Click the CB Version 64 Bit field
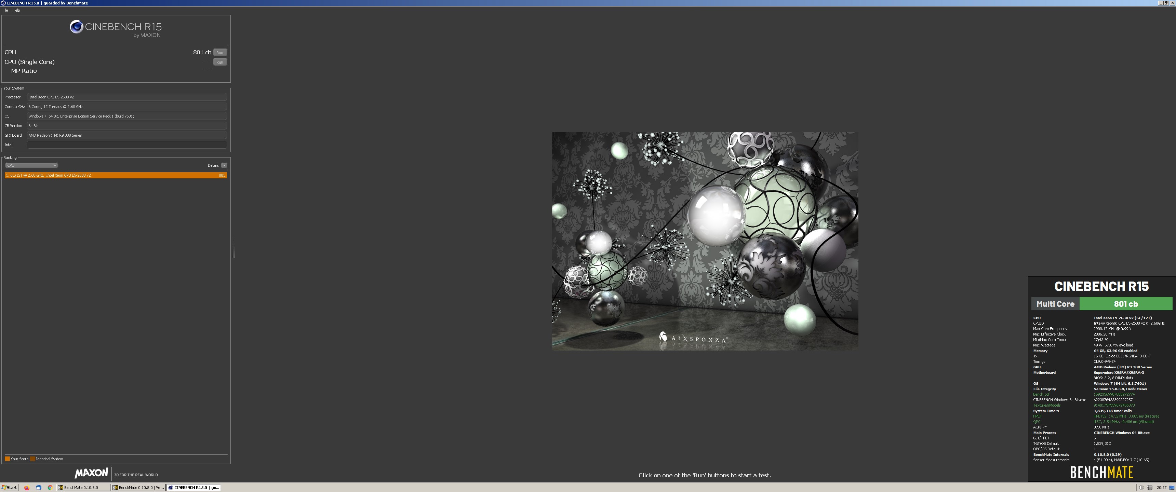The width and height of the screenshot is (1176, 492). 126,125
